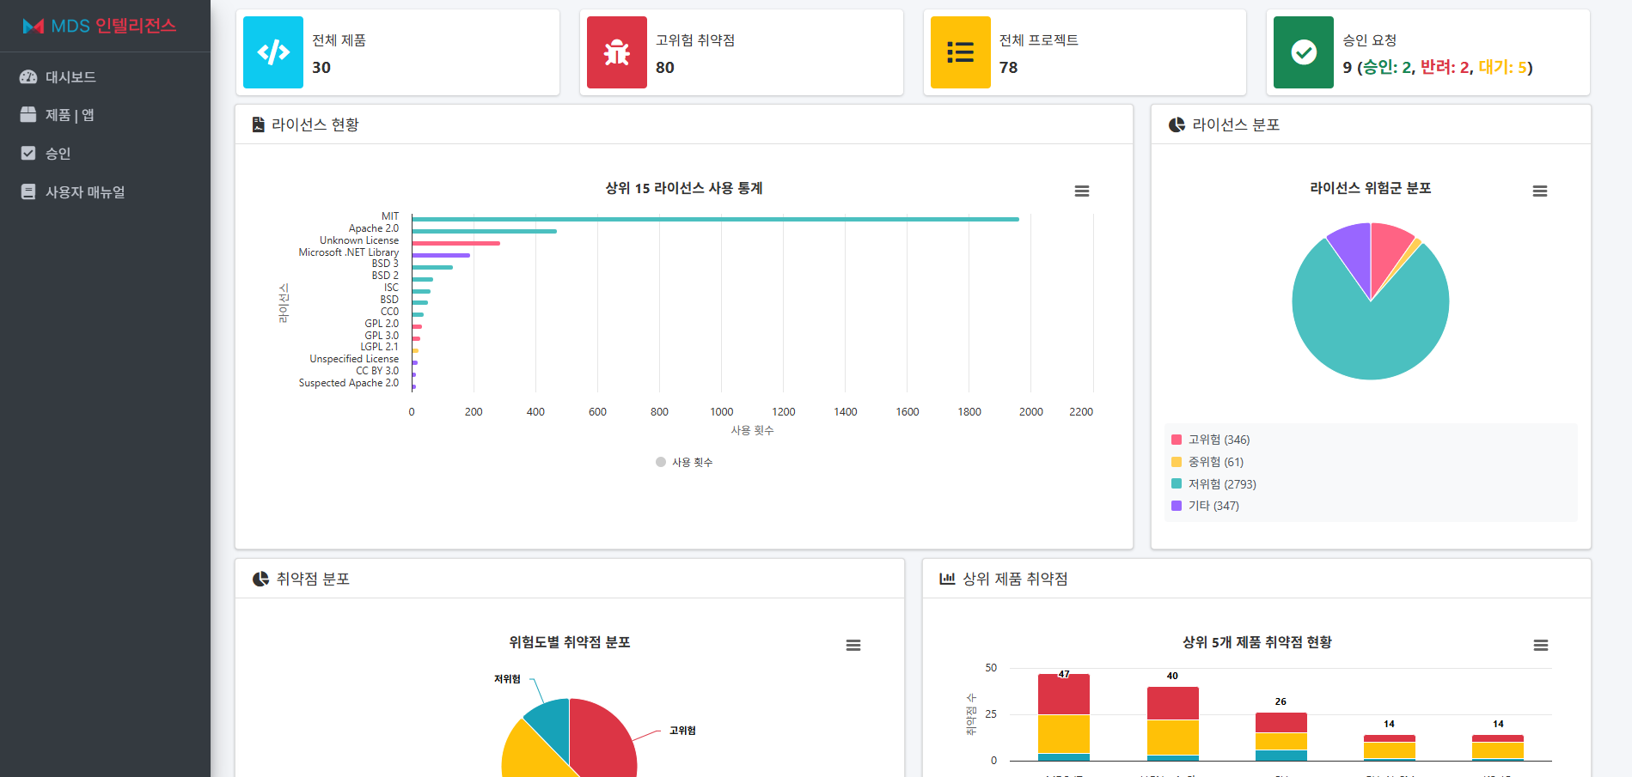Click the pie chart icon beside 라이선스 분포 header
Screen dimensions: 1632x777
[1176, 124]
